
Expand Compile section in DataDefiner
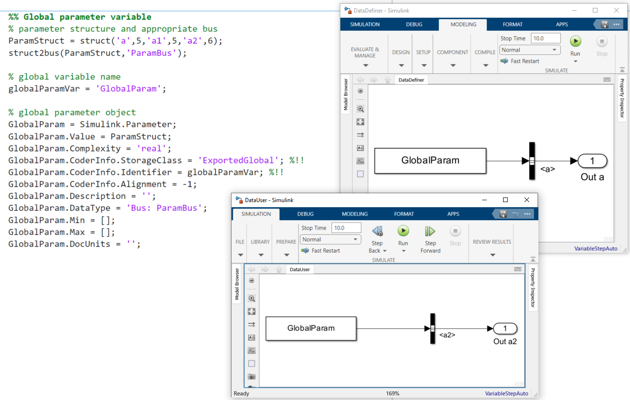point(485,66)
